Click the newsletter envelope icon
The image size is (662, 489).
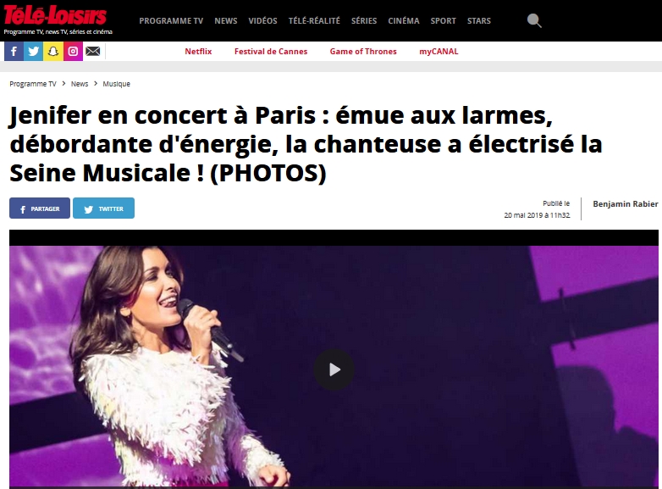93,52
